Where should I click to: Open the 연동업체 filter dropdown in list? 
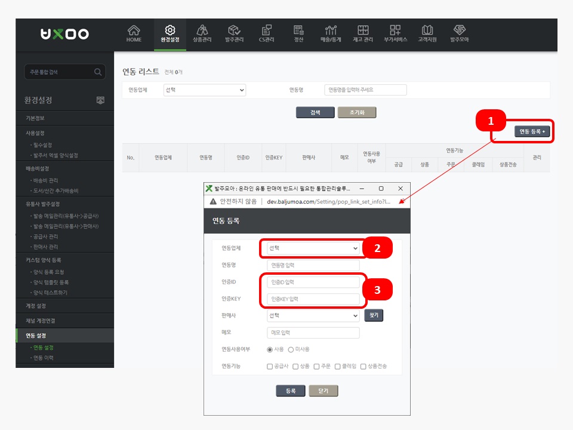coord(204,90)
